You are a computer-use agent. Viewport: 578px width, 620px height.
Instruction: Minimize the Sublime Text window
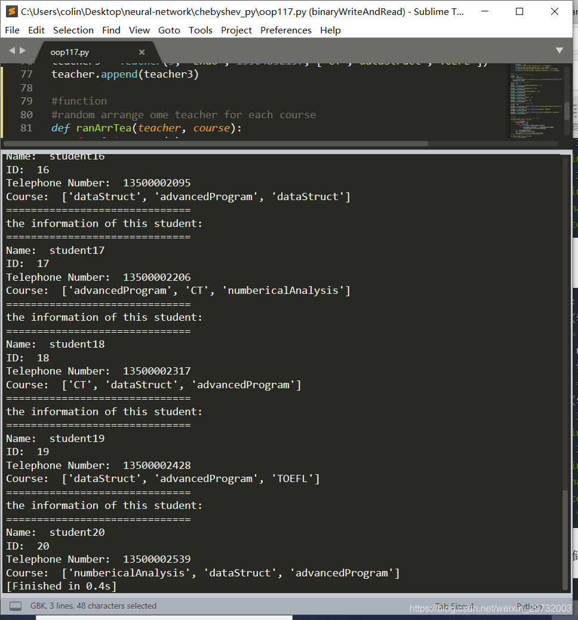485,11
